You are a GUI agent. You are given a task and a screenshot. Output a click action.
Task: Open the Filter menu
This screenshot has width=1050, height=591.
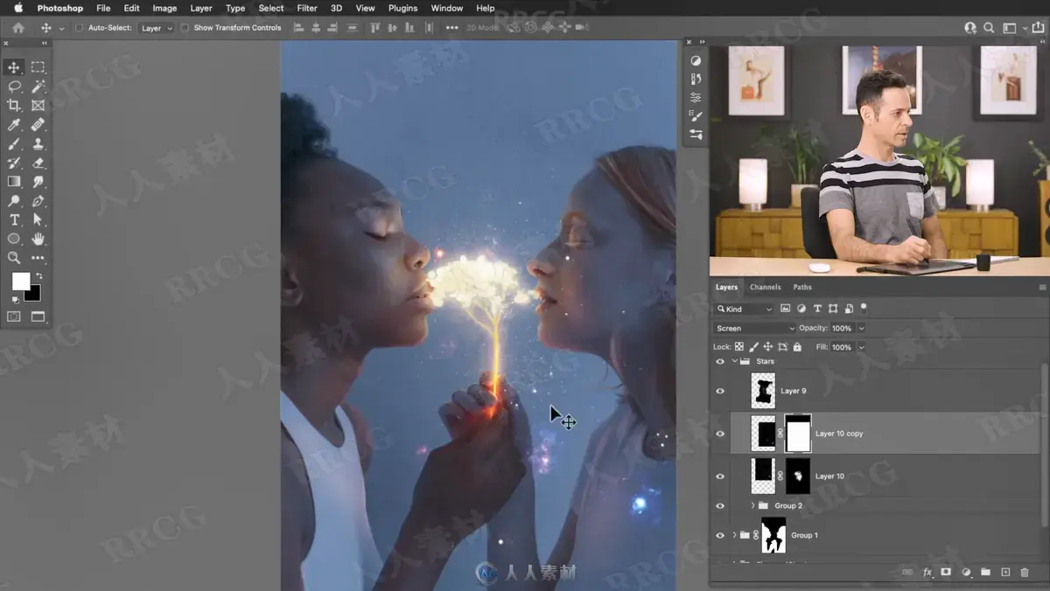[307, 8]
